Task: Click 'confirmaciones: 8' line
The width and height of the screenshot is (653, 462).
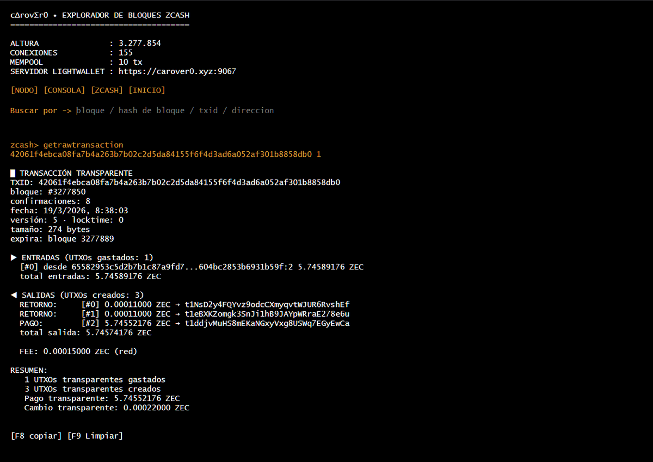Action: (x=50, y=201)
